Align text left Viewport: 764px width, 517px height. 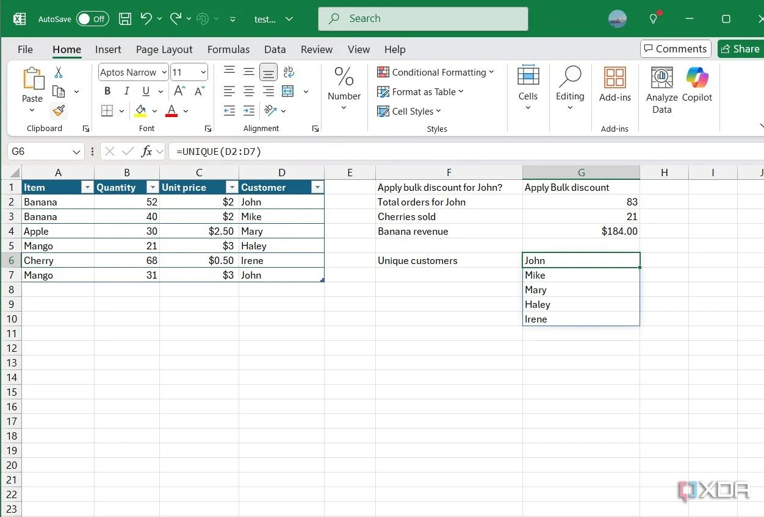[229, 91]
